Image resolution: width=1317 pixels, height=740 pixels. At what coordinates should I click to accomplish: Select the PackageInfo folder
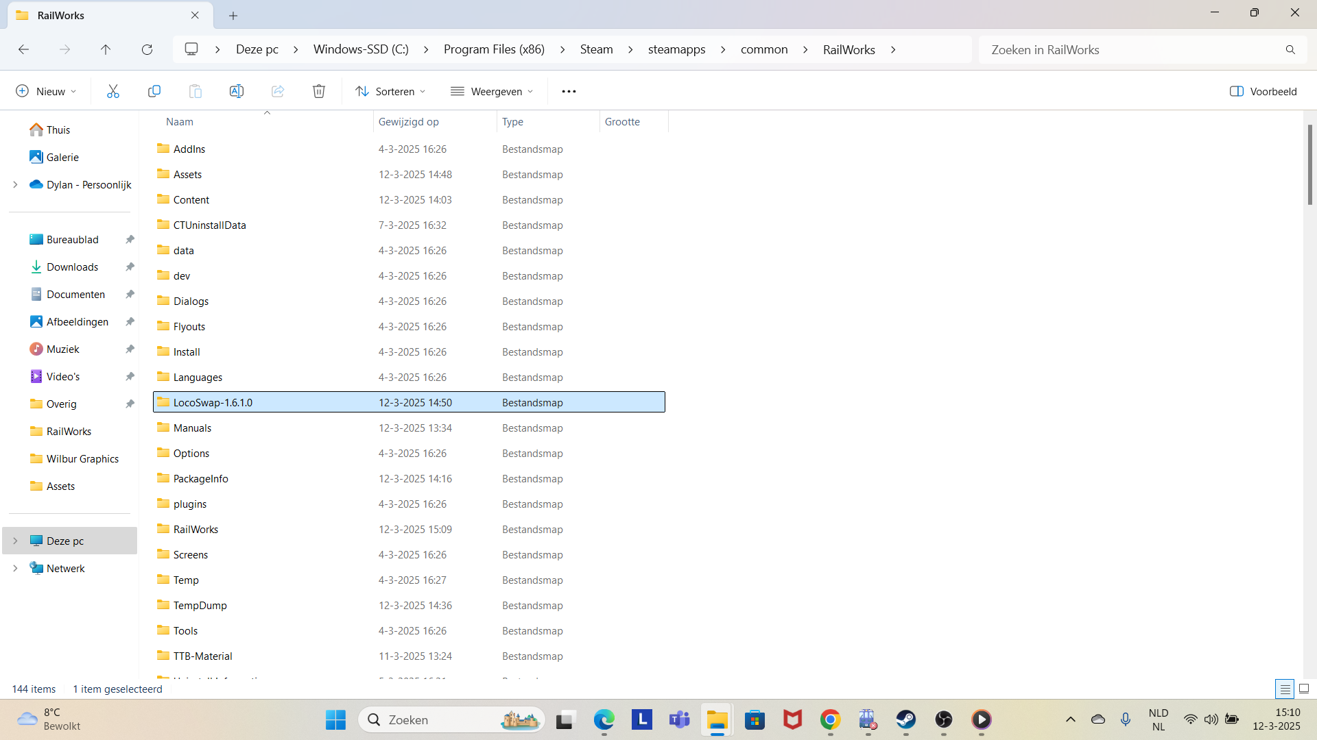tap(409, 478)
